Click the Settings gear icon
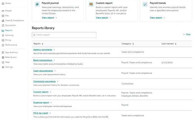 point(3,67)
